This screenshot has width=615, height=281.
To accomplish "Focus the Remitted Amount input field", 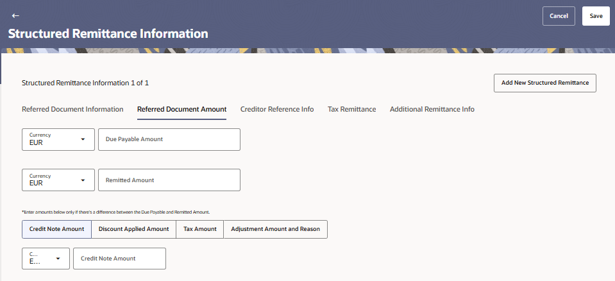I will click(x=169, y=180).
